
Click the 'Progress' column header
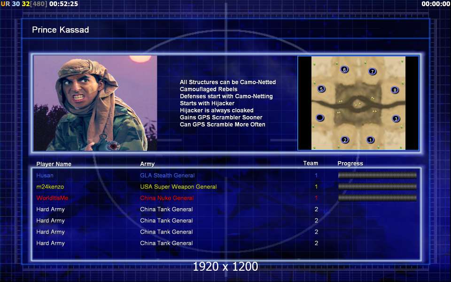pyautogui.click(x=350, y=164)
